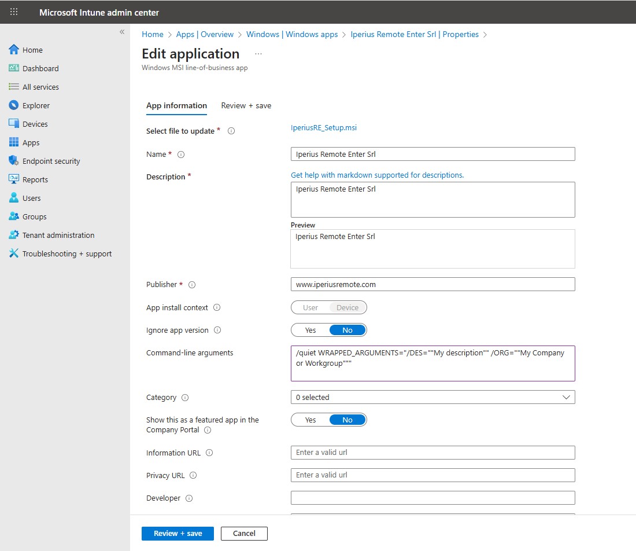Image resolution: width=636 pixels, height=551 pixels.
Task: Click Windows | Windows apps breadcrumb
Action: (x=292, y=34)
